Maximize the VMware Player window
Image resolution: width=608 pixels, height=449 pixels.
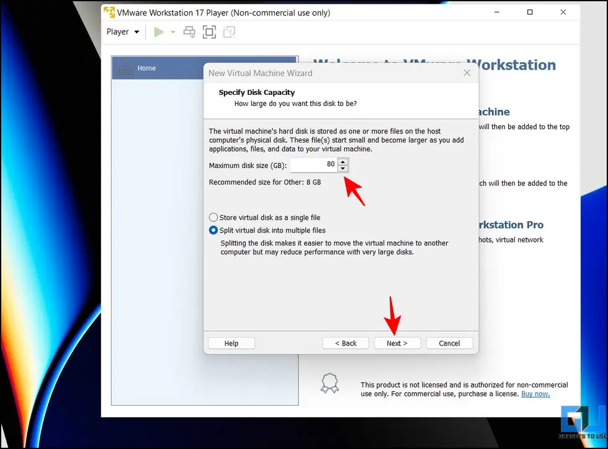coord(530,12)
